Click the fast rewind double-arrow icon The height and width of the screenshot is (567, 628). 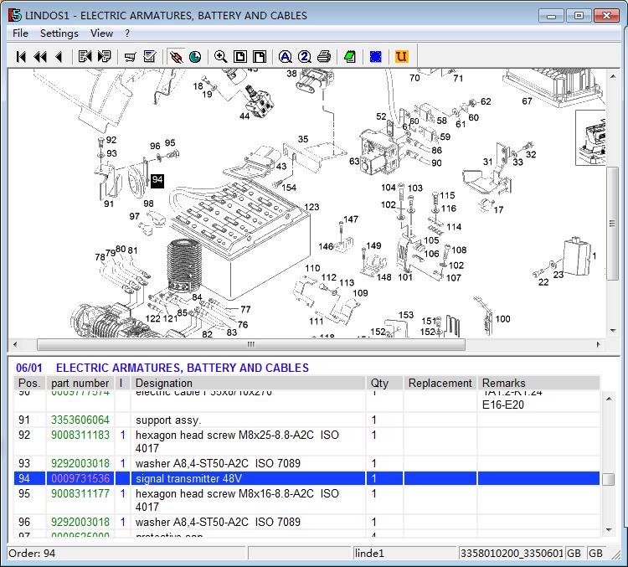[x=39, y=57]
